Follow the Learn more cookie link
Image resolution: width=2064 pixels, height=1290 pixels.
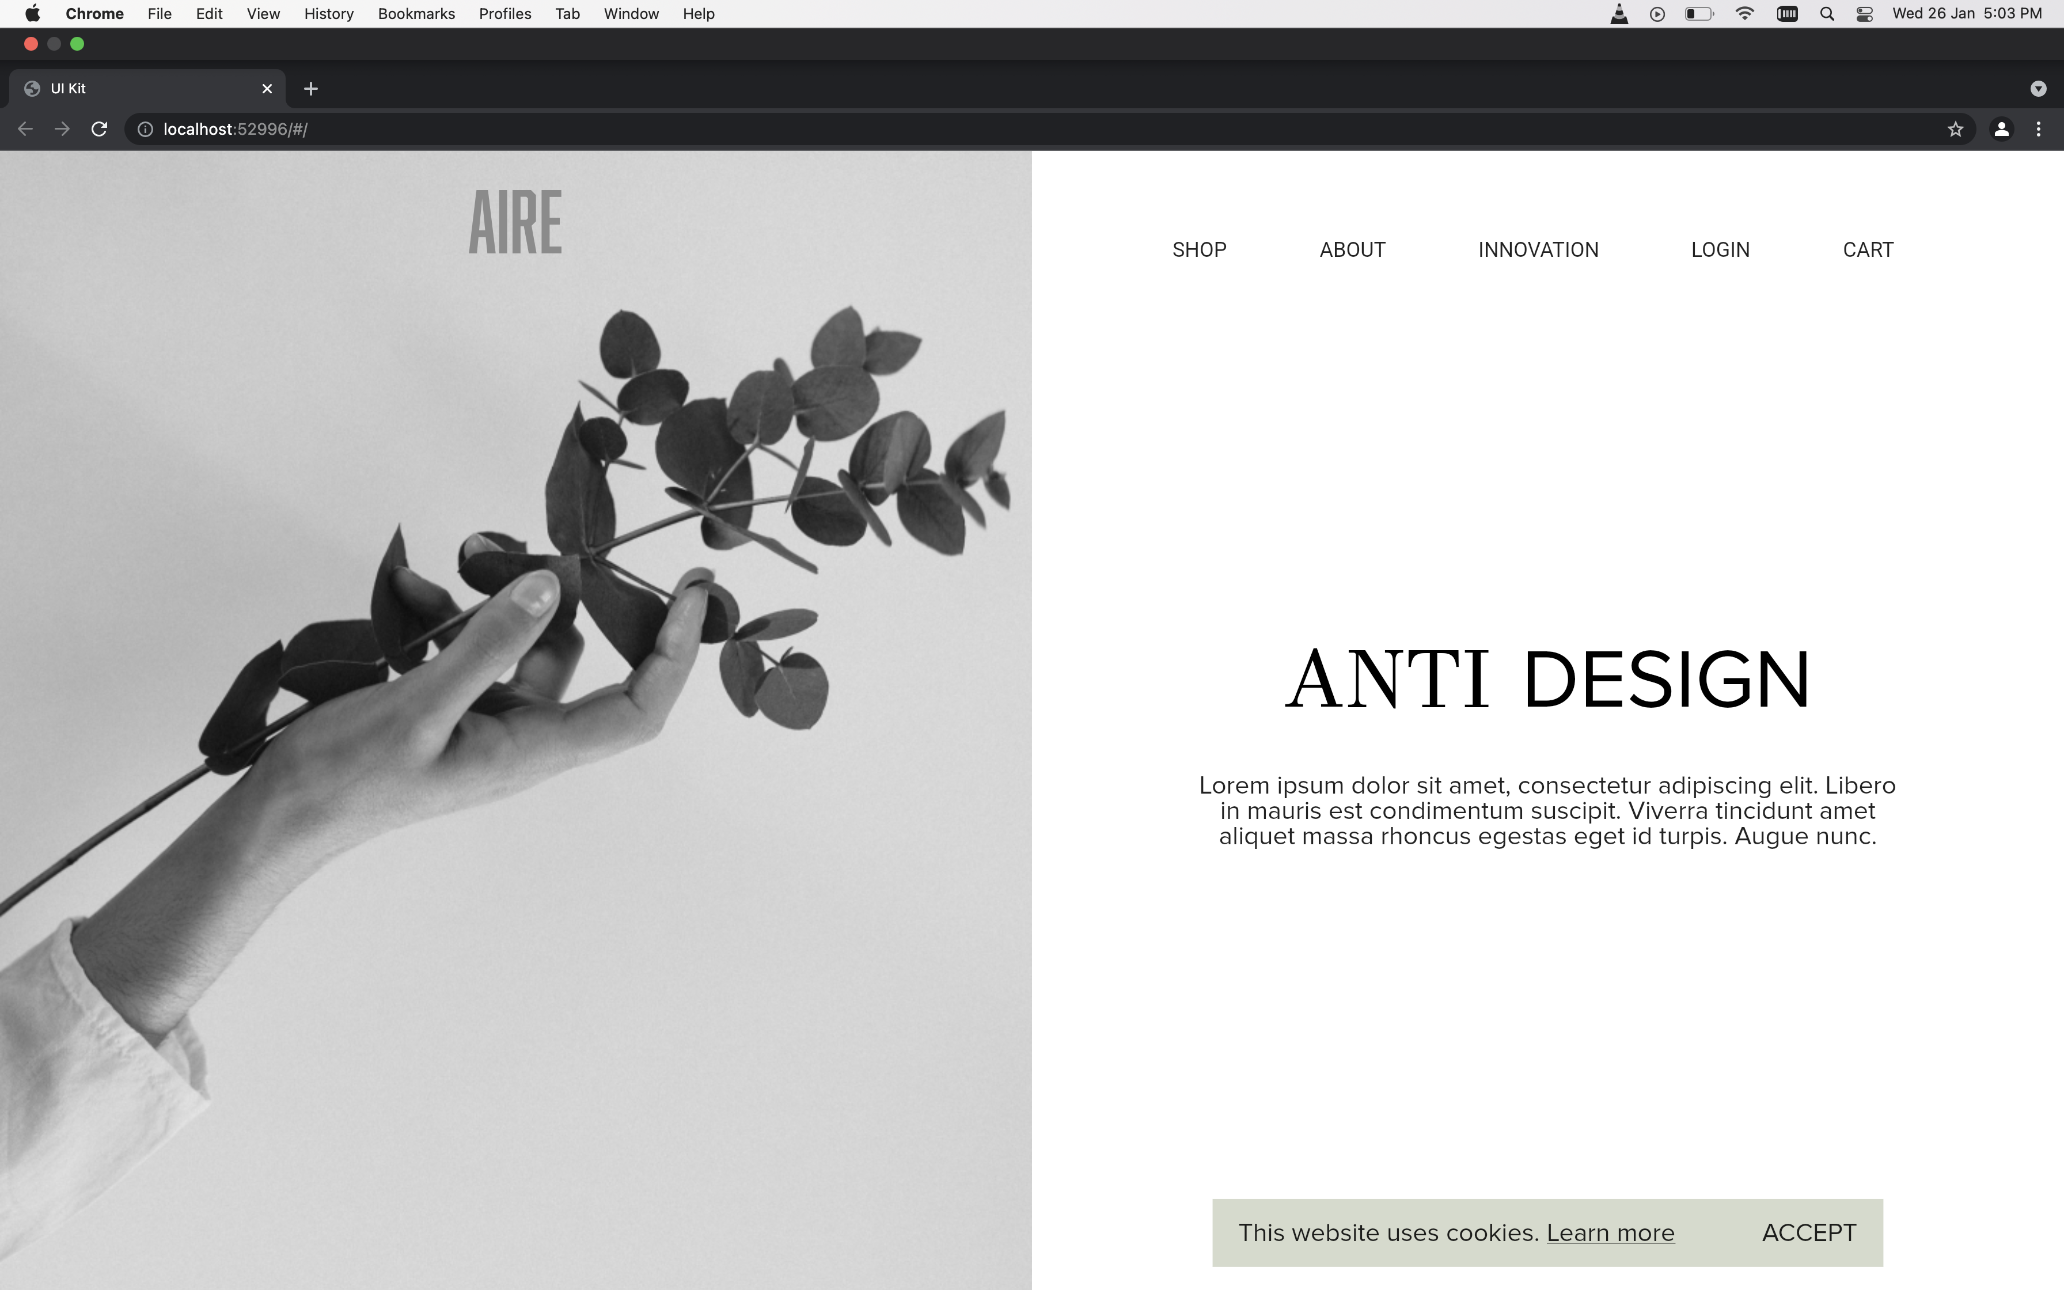pos(1610,1233)
